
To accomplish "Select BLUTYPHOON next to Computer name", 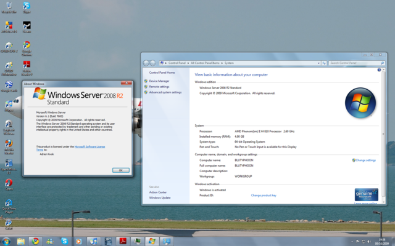I will click(244, 160).
